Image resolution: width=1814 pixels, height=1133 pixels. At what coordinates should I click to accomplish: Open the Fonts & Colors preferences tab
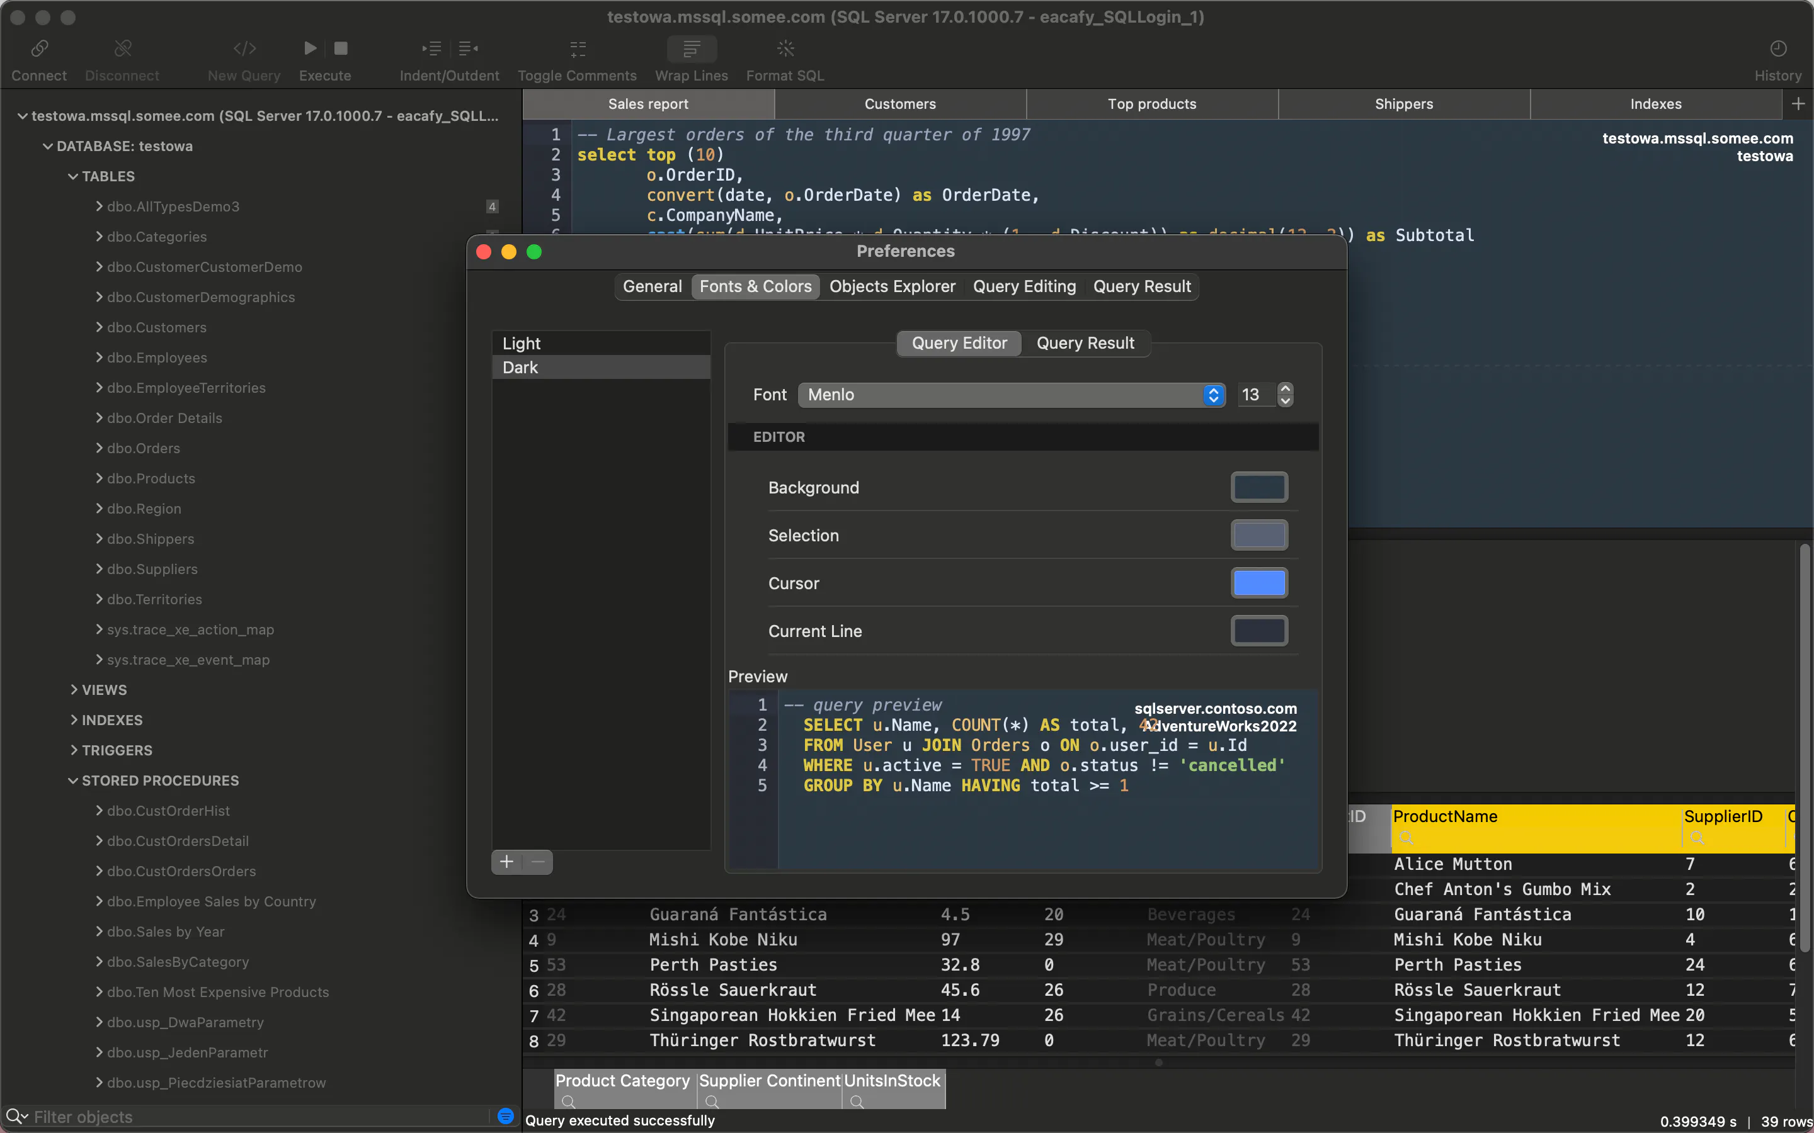click(x=756, y=286)
